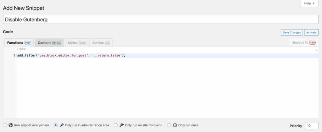Screen dimensions: 322x132
Task: Click into the Priority number field
Action: (311, 125)
